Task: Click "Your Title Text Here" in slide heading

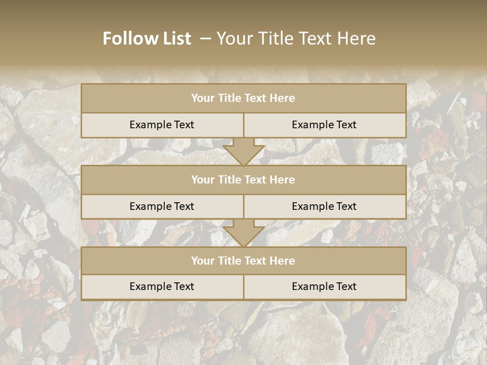Action: tap(296, 39)
